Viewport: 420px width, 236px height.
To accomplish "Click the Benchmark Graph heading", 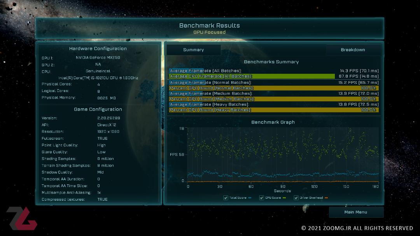I will (273, 122).
